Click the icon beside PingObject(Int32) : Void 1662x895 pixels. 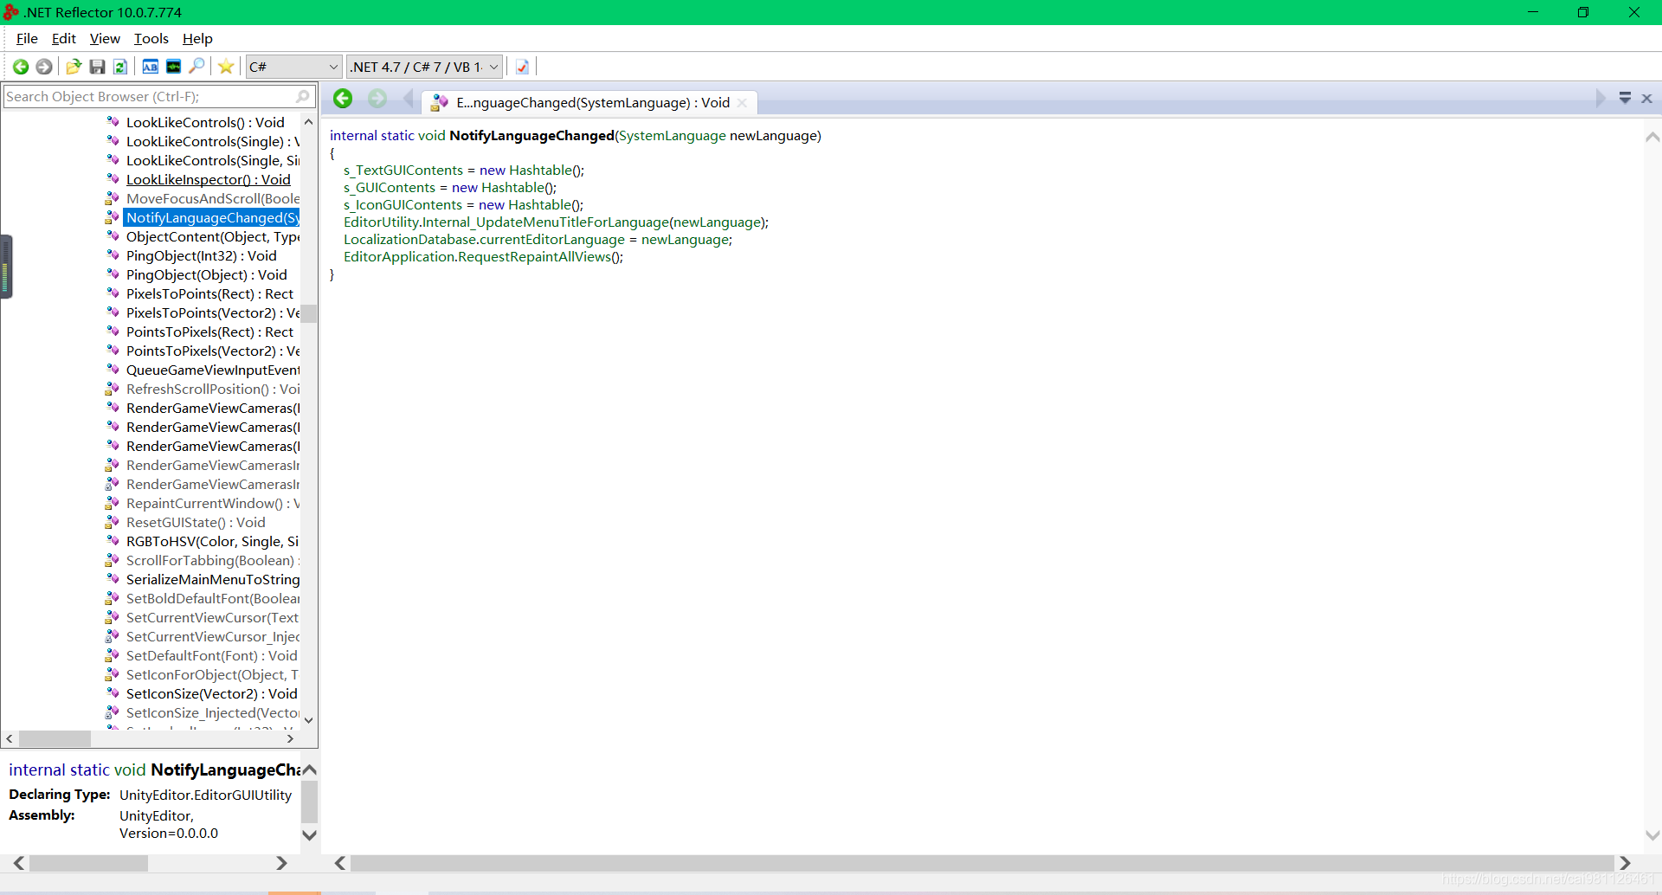coord(113,255)
